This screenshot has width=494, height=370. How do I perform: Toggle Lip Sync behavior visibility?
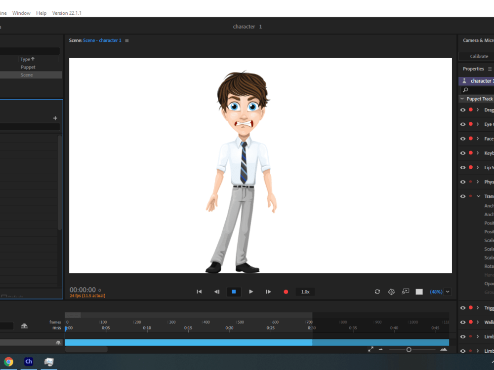[x=463, y=168]
